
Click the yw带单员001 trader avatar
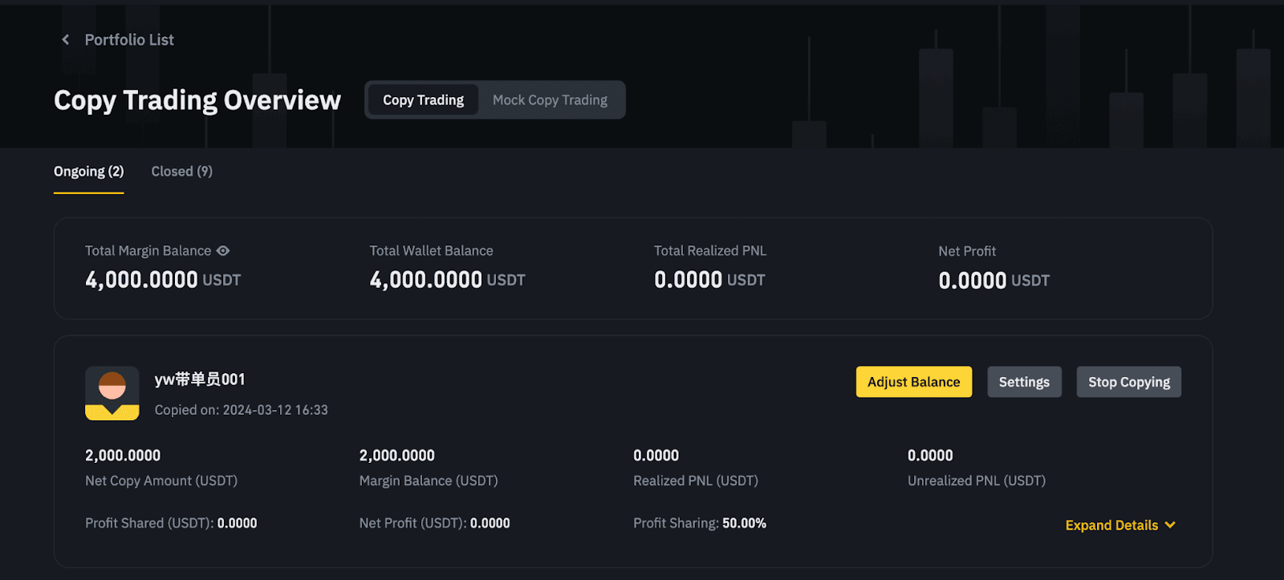pos(112,393)
